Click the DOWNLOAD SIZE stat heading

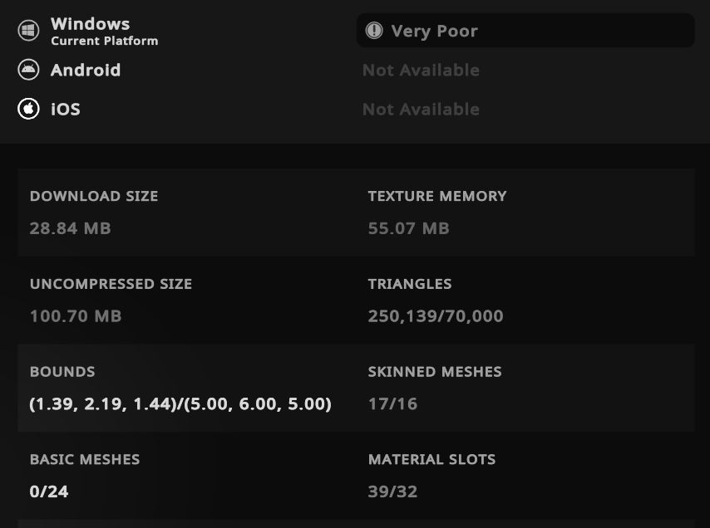coord(94,196)
